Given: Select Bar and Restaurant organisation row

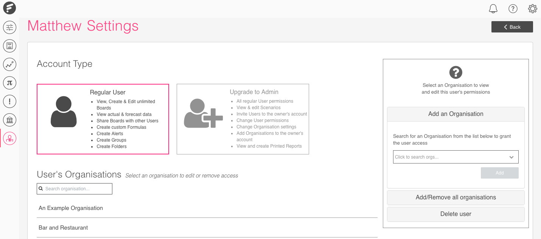Looking at the screenshot, I should click(x=207, y=228).
